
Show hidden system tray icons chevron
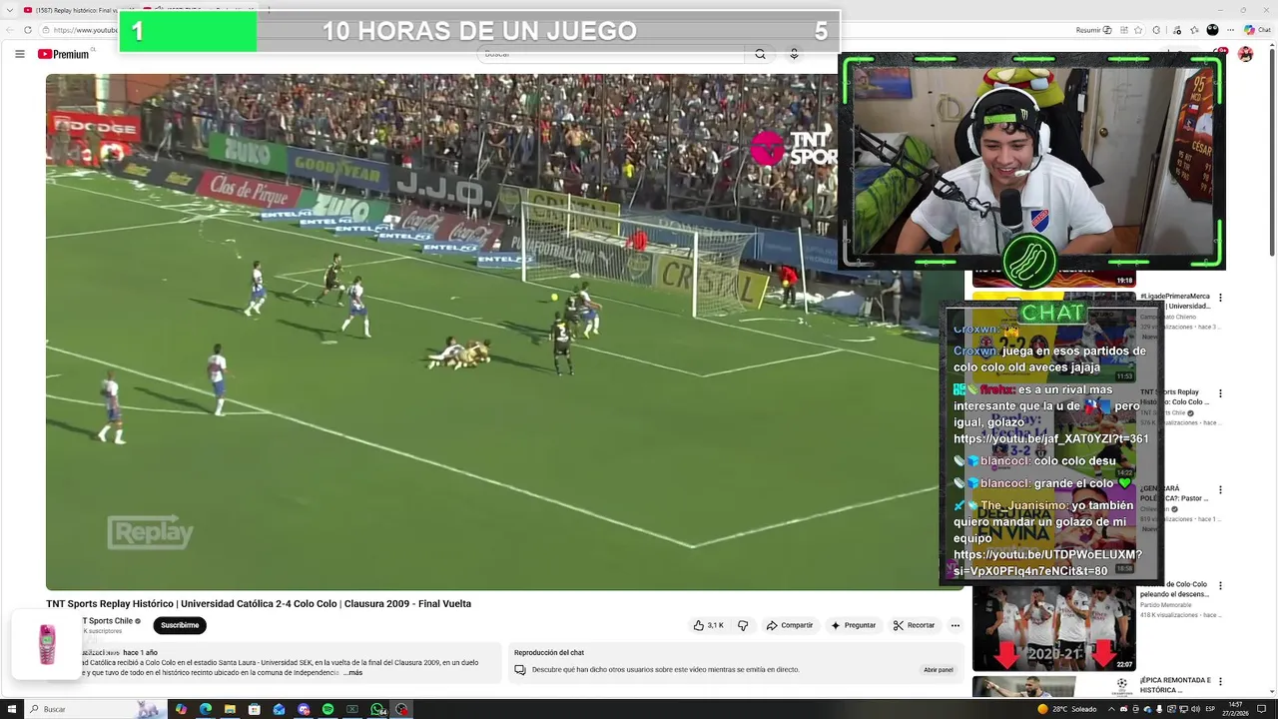tap(1112, 709)
